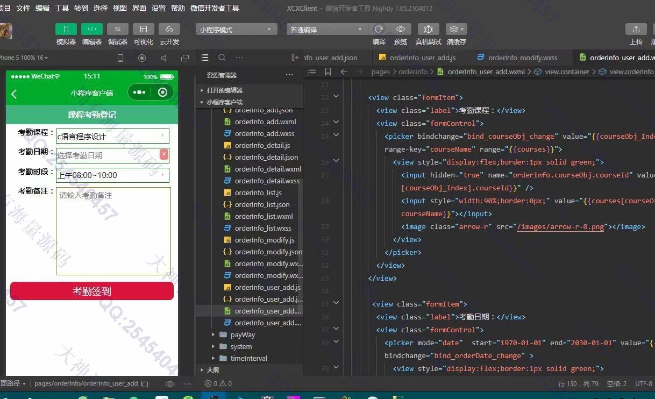Click the pages breadcrumb segment
Screen dimensions: 655x399
381,72
